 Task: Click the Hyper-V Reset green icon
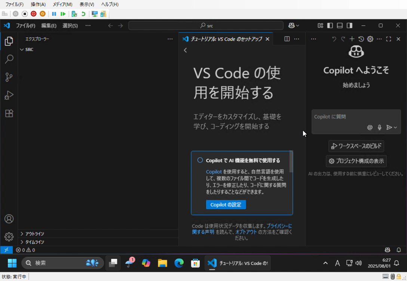coord(63,14)
